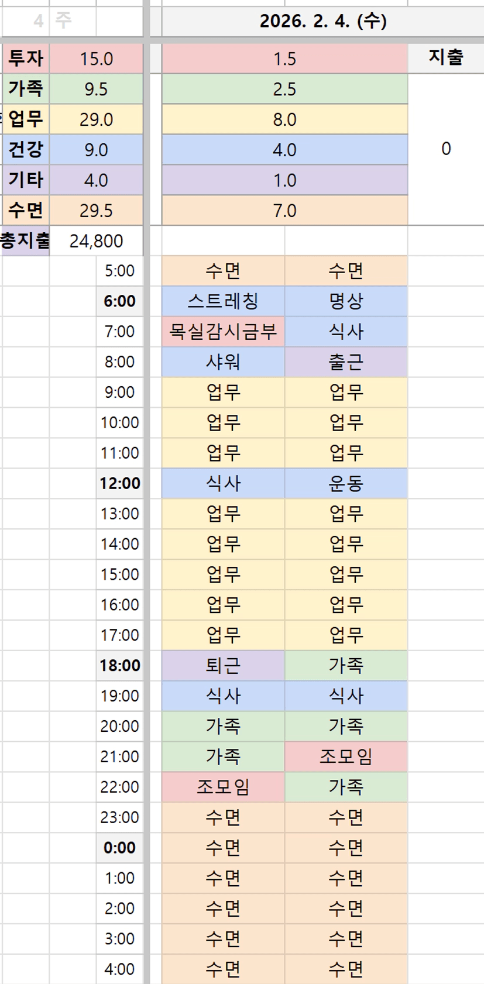Select the weekly 업무 total 29.0 cell
The height and width of the screenshot is (984, 484).
click(96, 119)
